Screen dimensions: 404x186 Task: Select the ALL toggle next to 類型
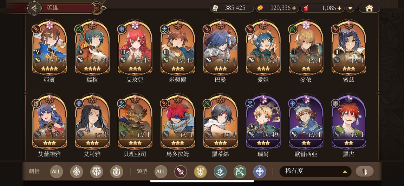pyautogui.click(x=161, y=172)
